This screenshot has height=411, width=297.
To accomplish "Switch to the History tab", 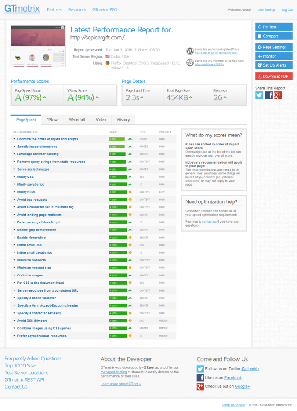I will (123, 120).
